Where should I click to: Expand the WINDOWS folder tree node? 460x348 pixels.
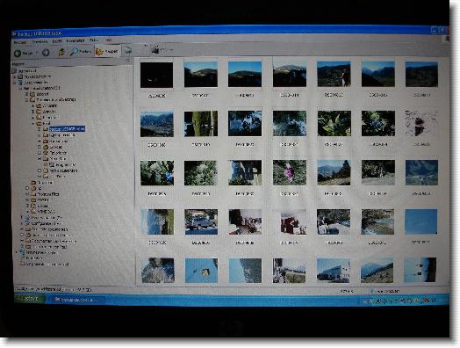[x=27, y=212]
